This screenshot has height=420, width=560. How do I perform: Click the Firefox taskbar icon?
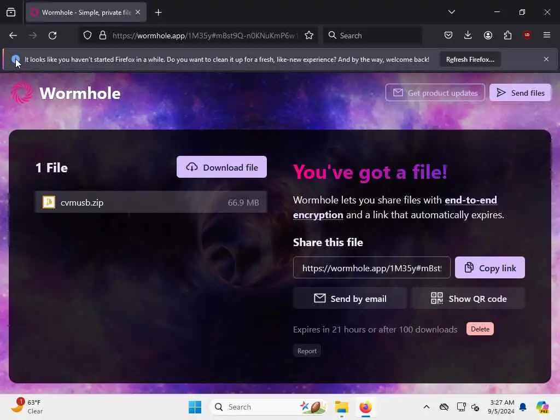pos(365,407)
